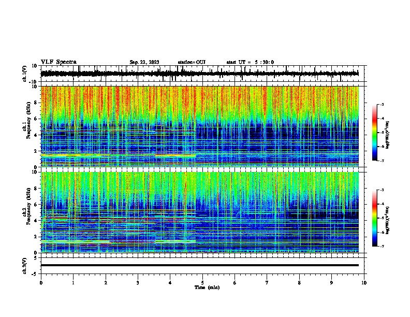Click the "Time (min)" axis title
The height and width of the screenshot is (317, 410).
point(207,287)
